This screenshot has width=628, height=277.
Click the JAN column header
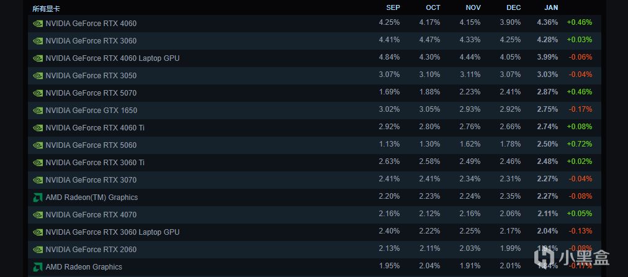[x=551, y=7]
